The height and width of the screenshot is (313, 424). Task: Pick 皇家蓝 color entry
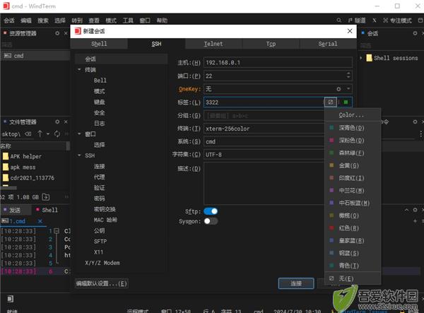click(x=353, y=240)
